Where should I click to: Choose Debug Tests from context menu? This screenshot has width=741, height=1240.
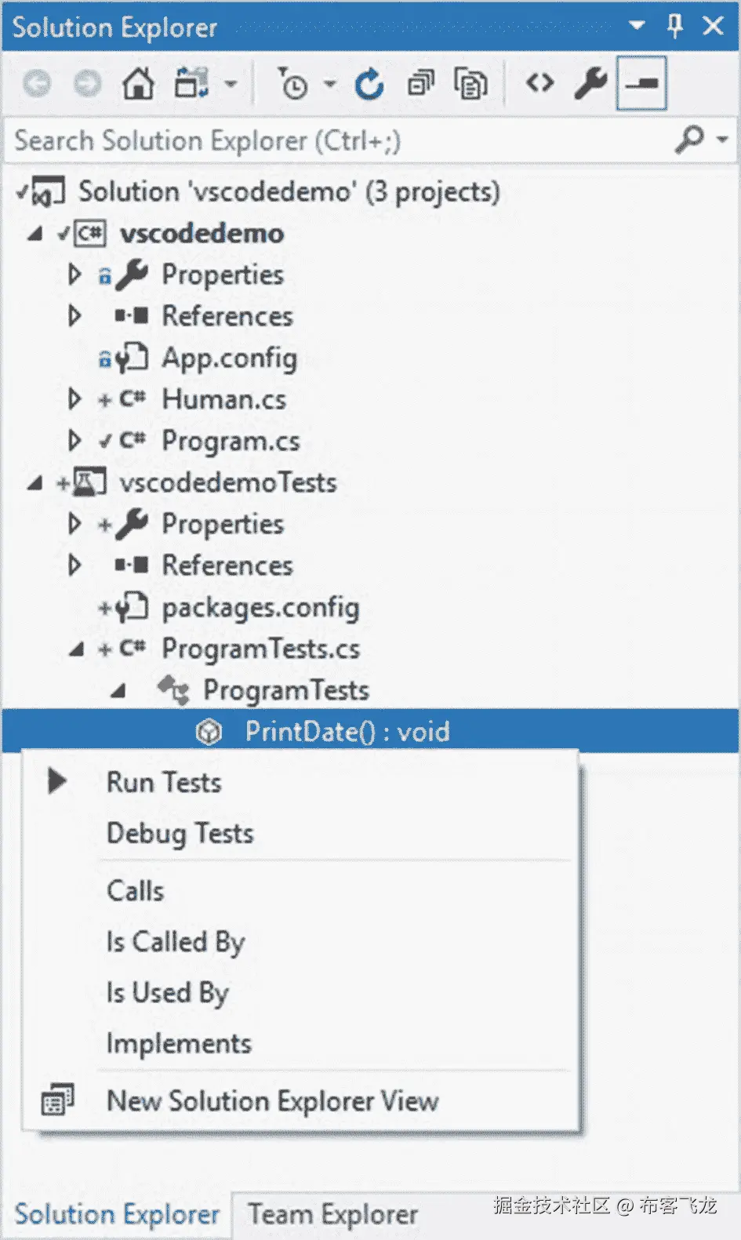180,833
